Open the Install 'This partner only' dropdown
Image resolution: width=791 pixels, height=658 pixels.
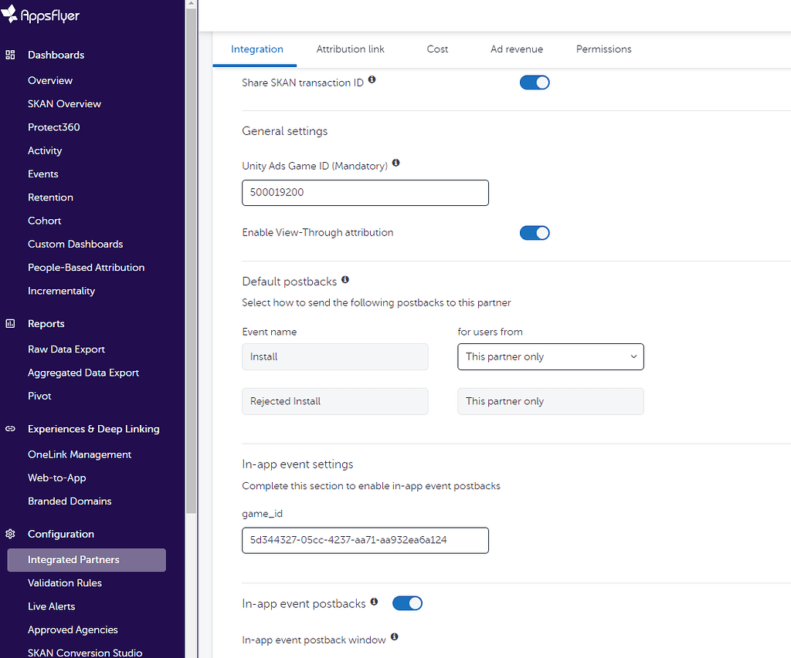pos(550,356)
